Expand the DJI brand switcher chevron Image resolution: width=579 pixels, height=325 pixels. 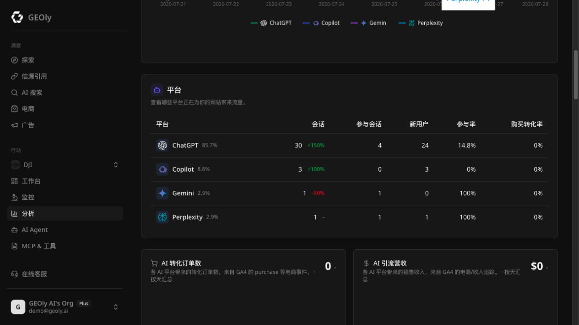116,165
